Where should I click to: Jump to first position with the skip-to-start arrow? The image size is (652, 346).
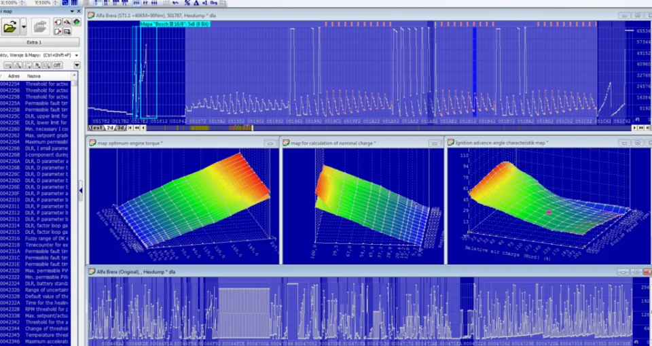(130, 128)
